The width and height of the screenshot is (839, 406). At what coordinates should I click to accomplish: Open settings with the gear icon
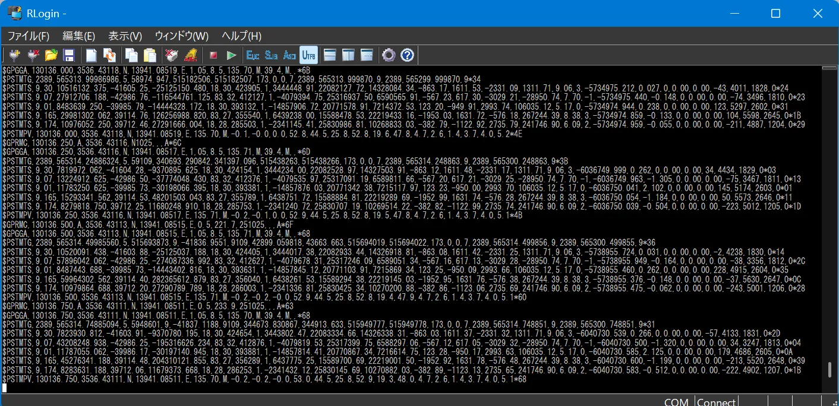pos(389,55)
